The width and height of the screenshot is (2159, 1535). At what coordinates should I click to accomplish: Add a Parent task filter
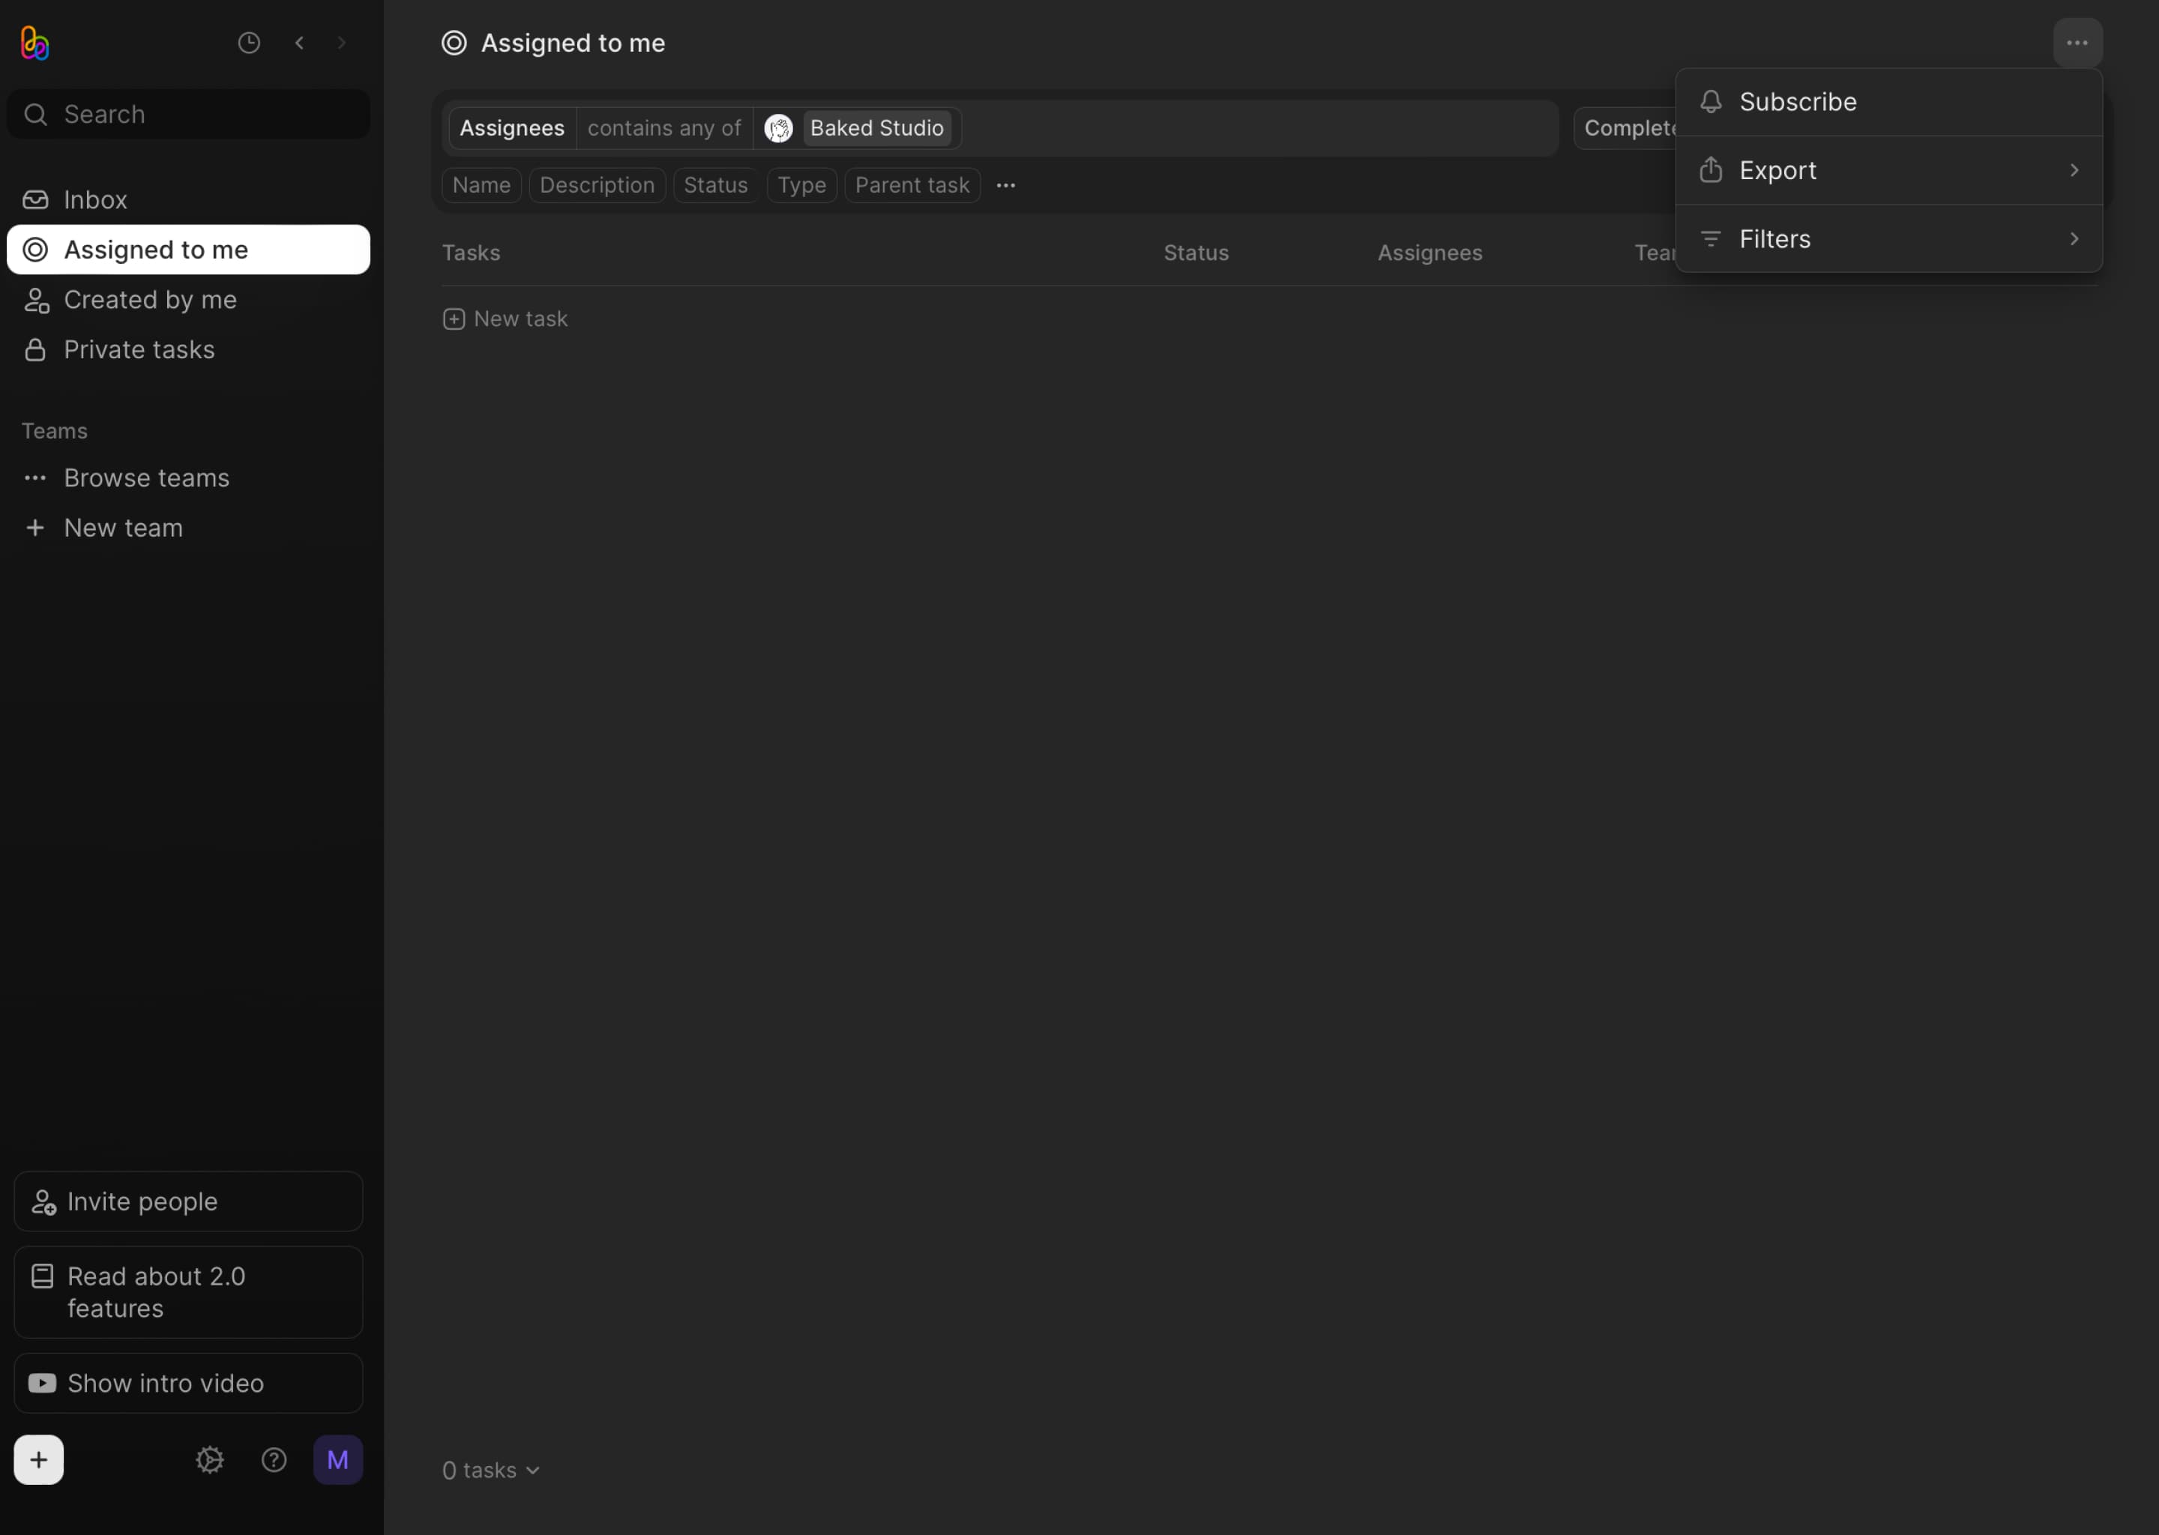[x=912, y=185]
